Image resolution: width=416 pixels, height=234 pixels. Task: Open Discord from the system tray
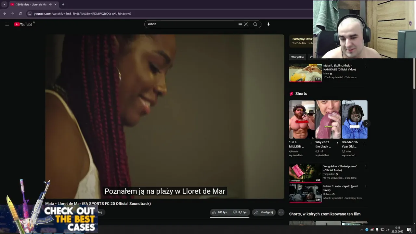click(x=372, y=230)
